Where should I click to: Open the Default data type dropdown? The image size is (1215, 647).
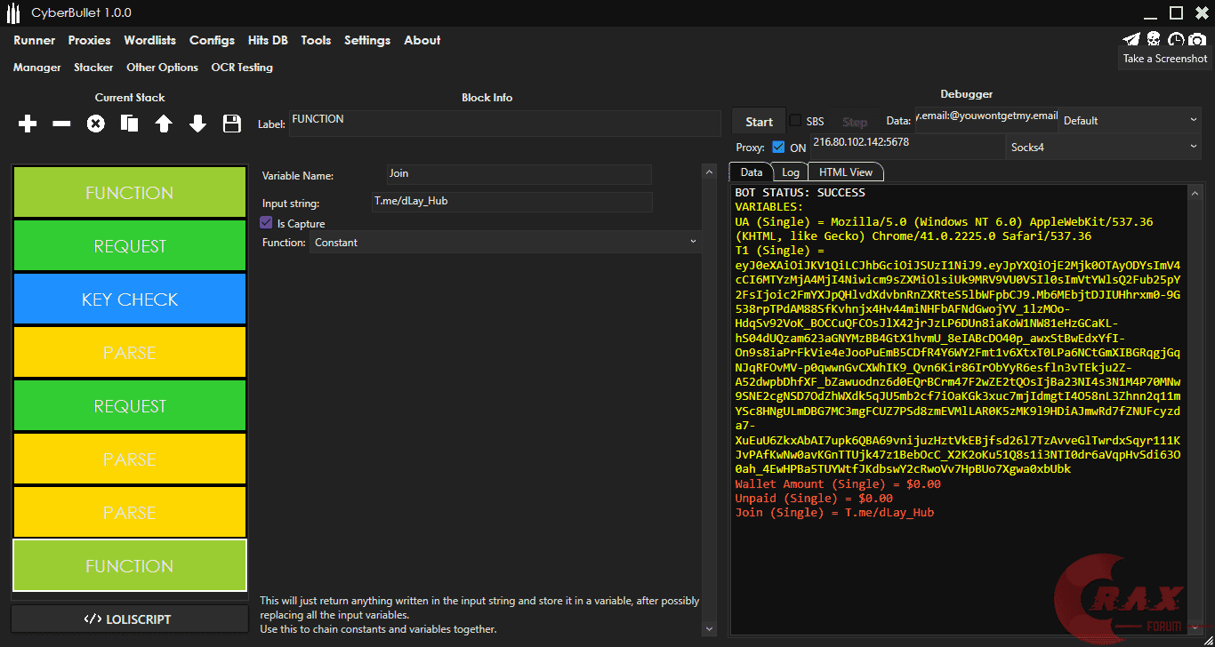(1131, 120)
